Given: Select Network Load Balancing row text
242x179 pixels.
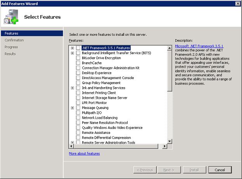Looking at the screenshot, I should coord(100,118).
